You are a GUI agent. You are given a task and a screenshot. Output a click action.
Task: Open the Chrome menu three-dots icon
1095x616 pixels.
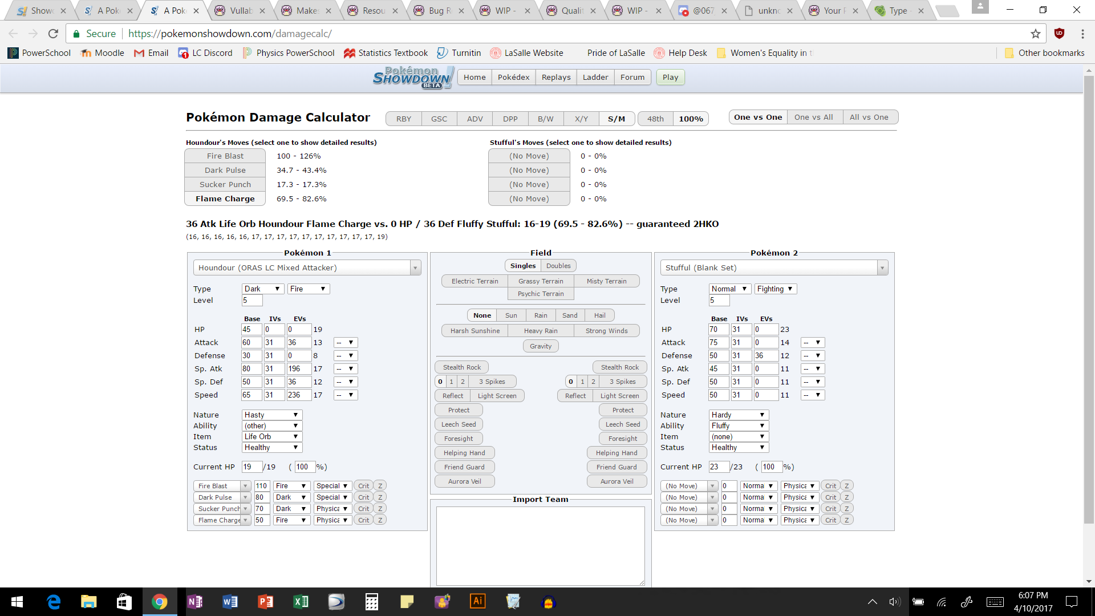[x=1082, y=34]
